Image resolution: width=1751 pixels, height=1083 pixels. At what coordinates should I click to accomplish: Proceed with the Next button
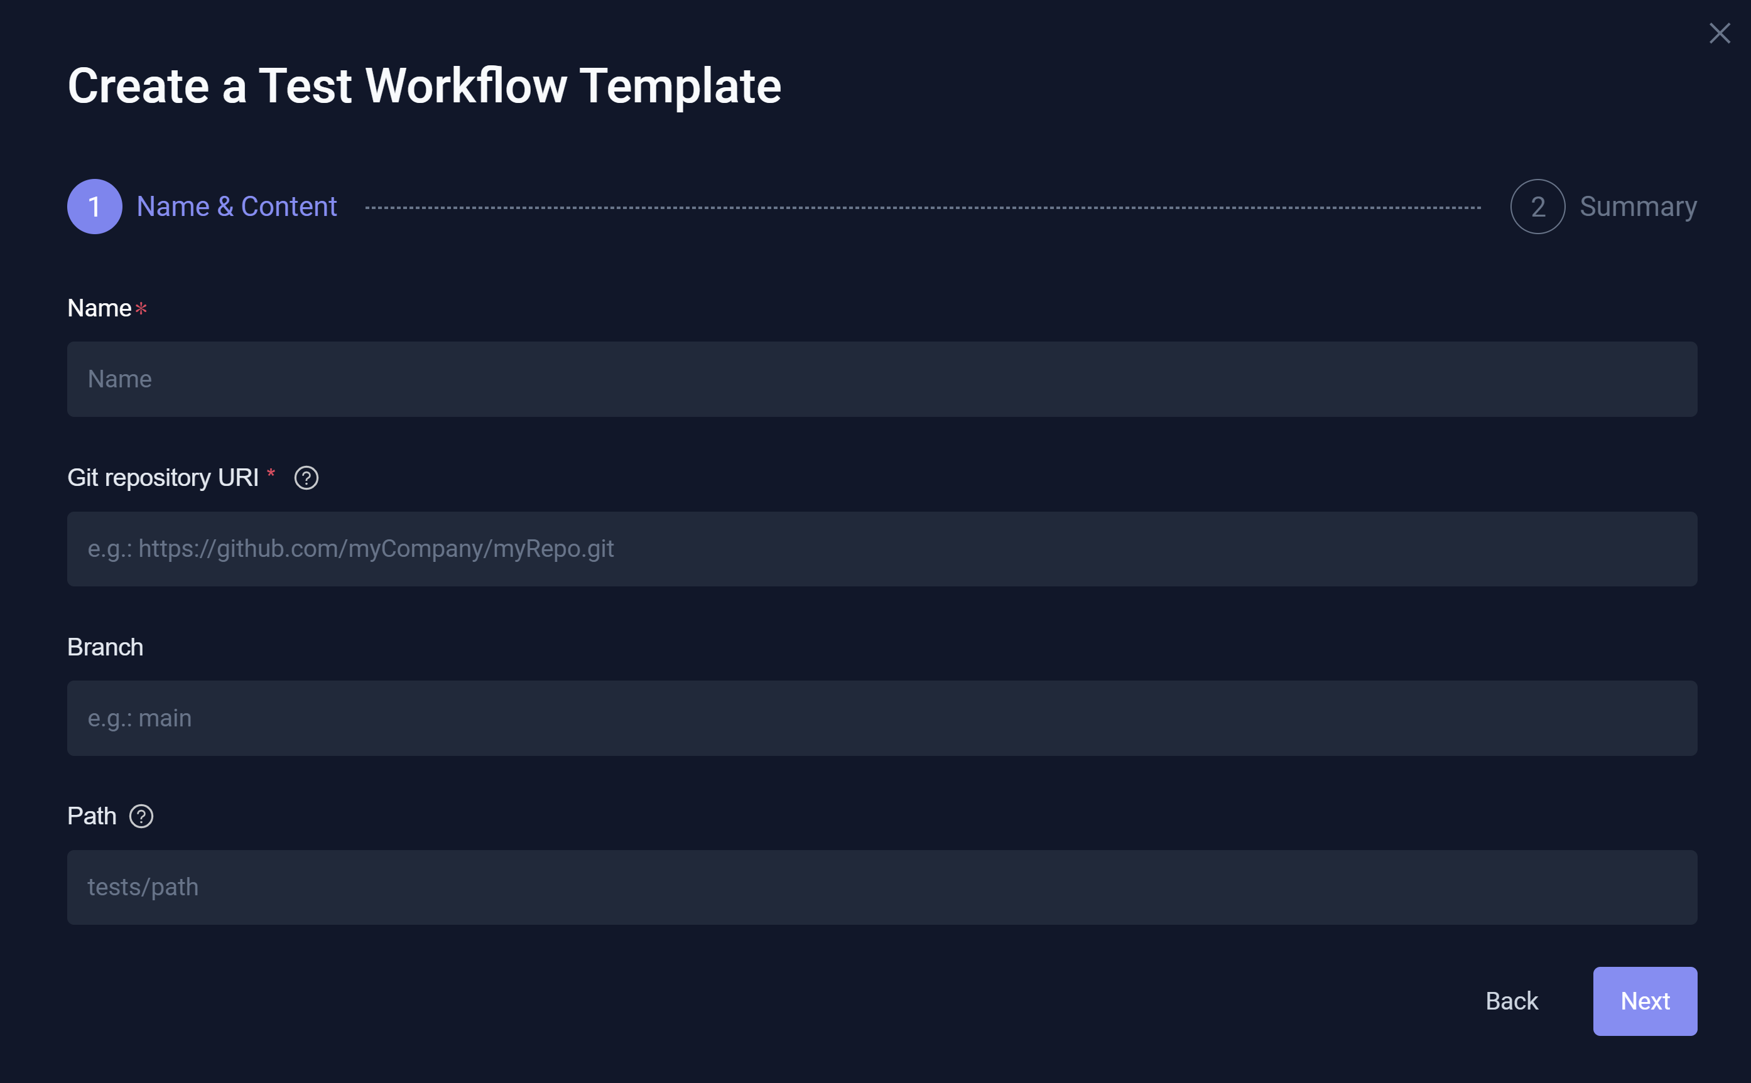(x=1644, y=1001)
